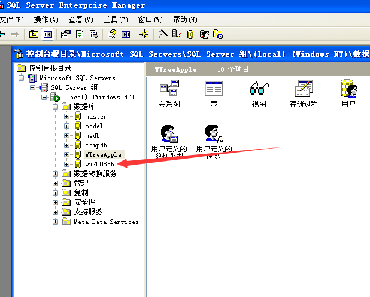Select the Meta Data Services tree item

[106, 222]
